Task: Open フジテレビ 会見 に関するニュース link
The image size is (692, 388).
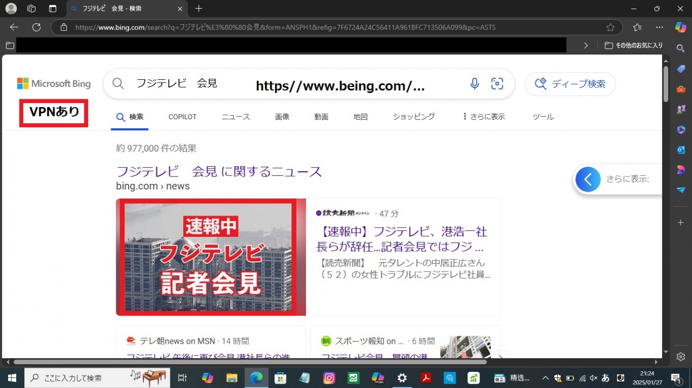Action: [219, 172]
